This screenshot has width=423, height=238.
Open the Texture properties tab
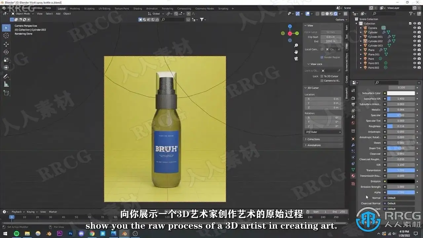point(353,183)
